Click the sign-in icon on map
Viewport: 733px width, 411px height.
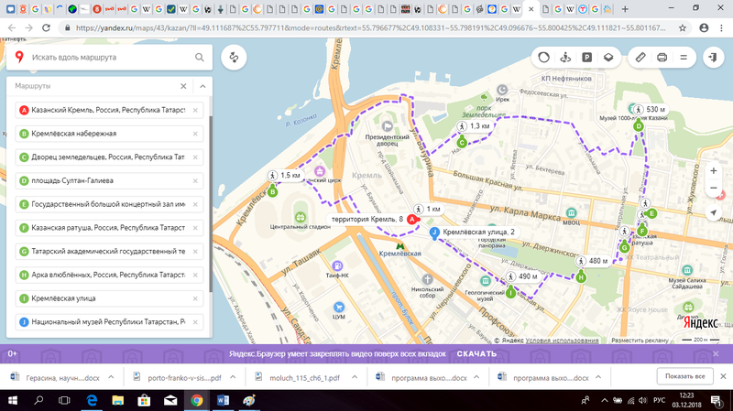[x=714, y=58]
